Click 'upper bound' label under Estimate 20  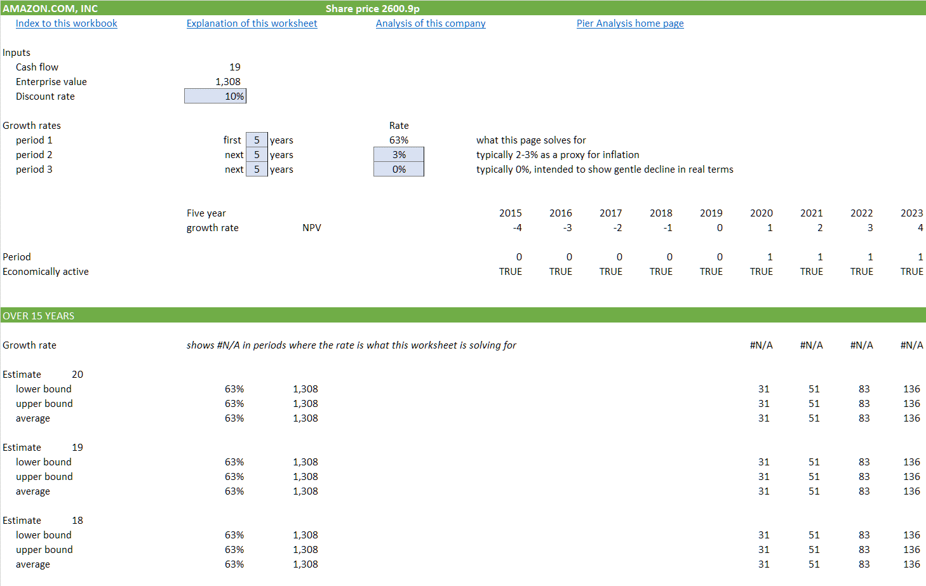point(44,403)
